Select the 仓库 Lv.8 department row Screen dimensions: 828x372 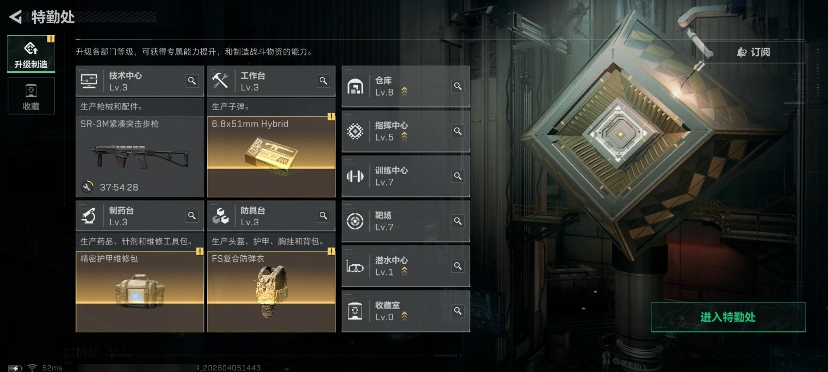point(406,86)
